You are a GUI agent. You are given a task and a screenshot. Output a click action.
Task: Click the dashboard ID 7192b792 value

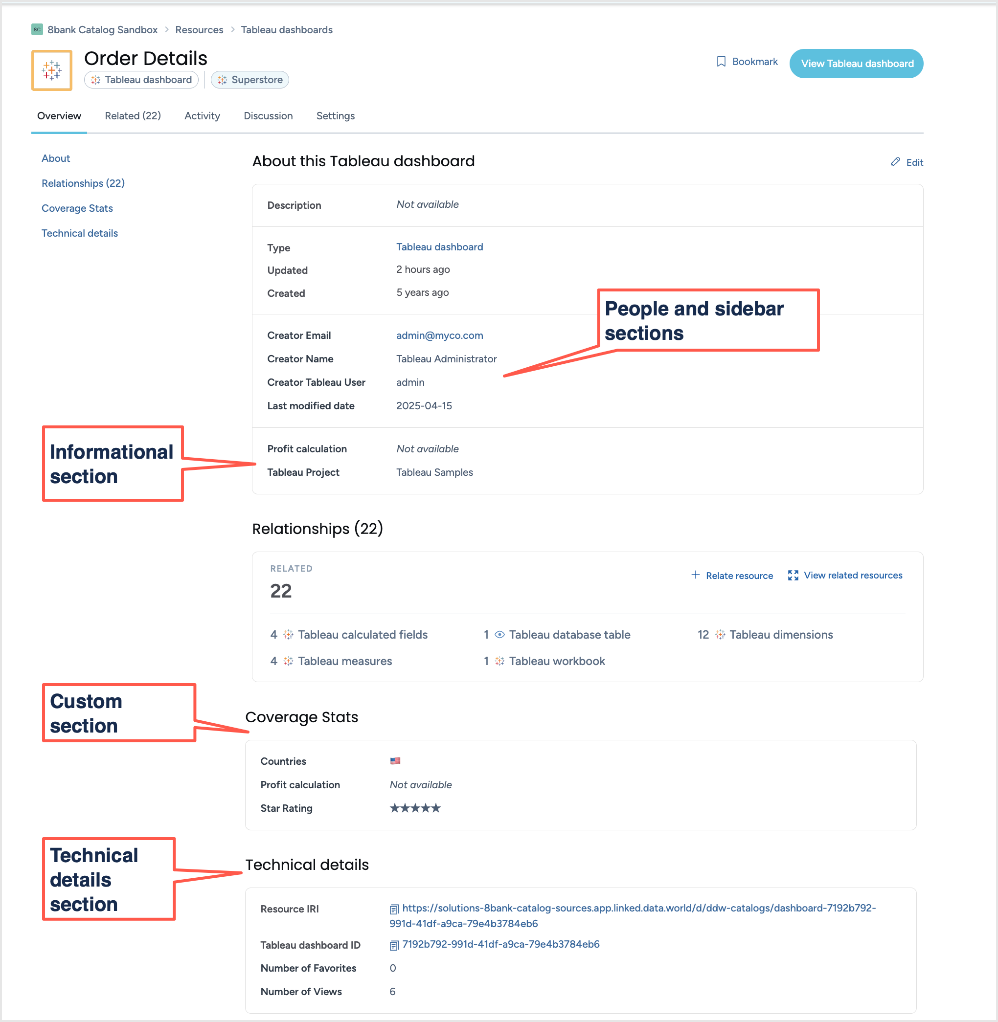pos(500,944)
